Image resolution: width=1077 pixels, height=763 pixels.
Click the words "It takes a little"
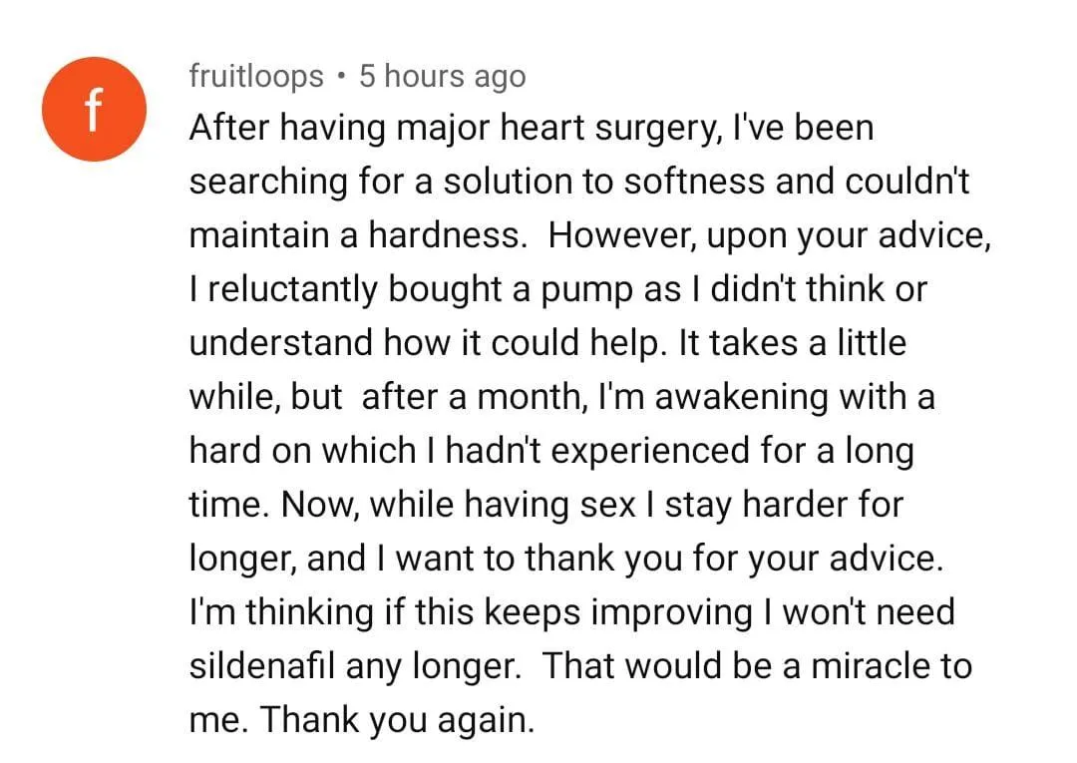[x=793, y=343]
